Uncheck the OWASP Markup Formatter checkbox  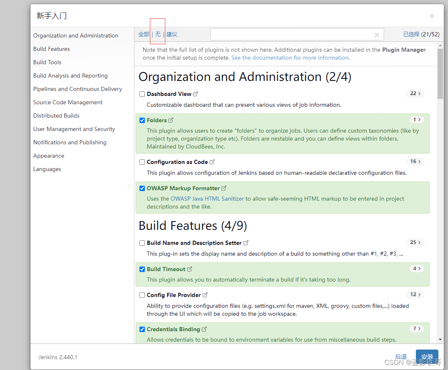coord(142,189)
